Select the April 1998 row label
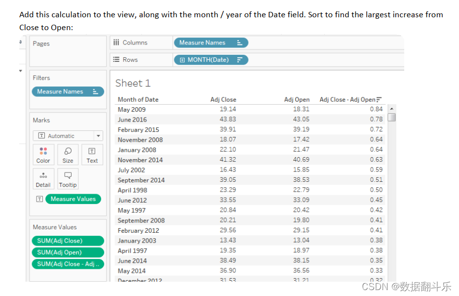Image resolution: width=459 pixels, height=296 pixels. 132,190
